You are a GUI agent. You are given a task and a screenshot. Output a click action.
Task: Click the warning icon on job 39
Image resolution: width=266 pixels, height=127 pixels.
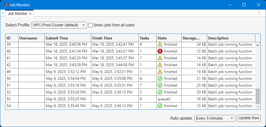(x=160, y=44)
